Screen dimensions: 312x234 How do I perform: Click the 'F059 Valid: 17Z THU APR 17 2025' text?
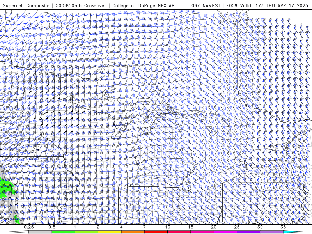coord(267,5)
